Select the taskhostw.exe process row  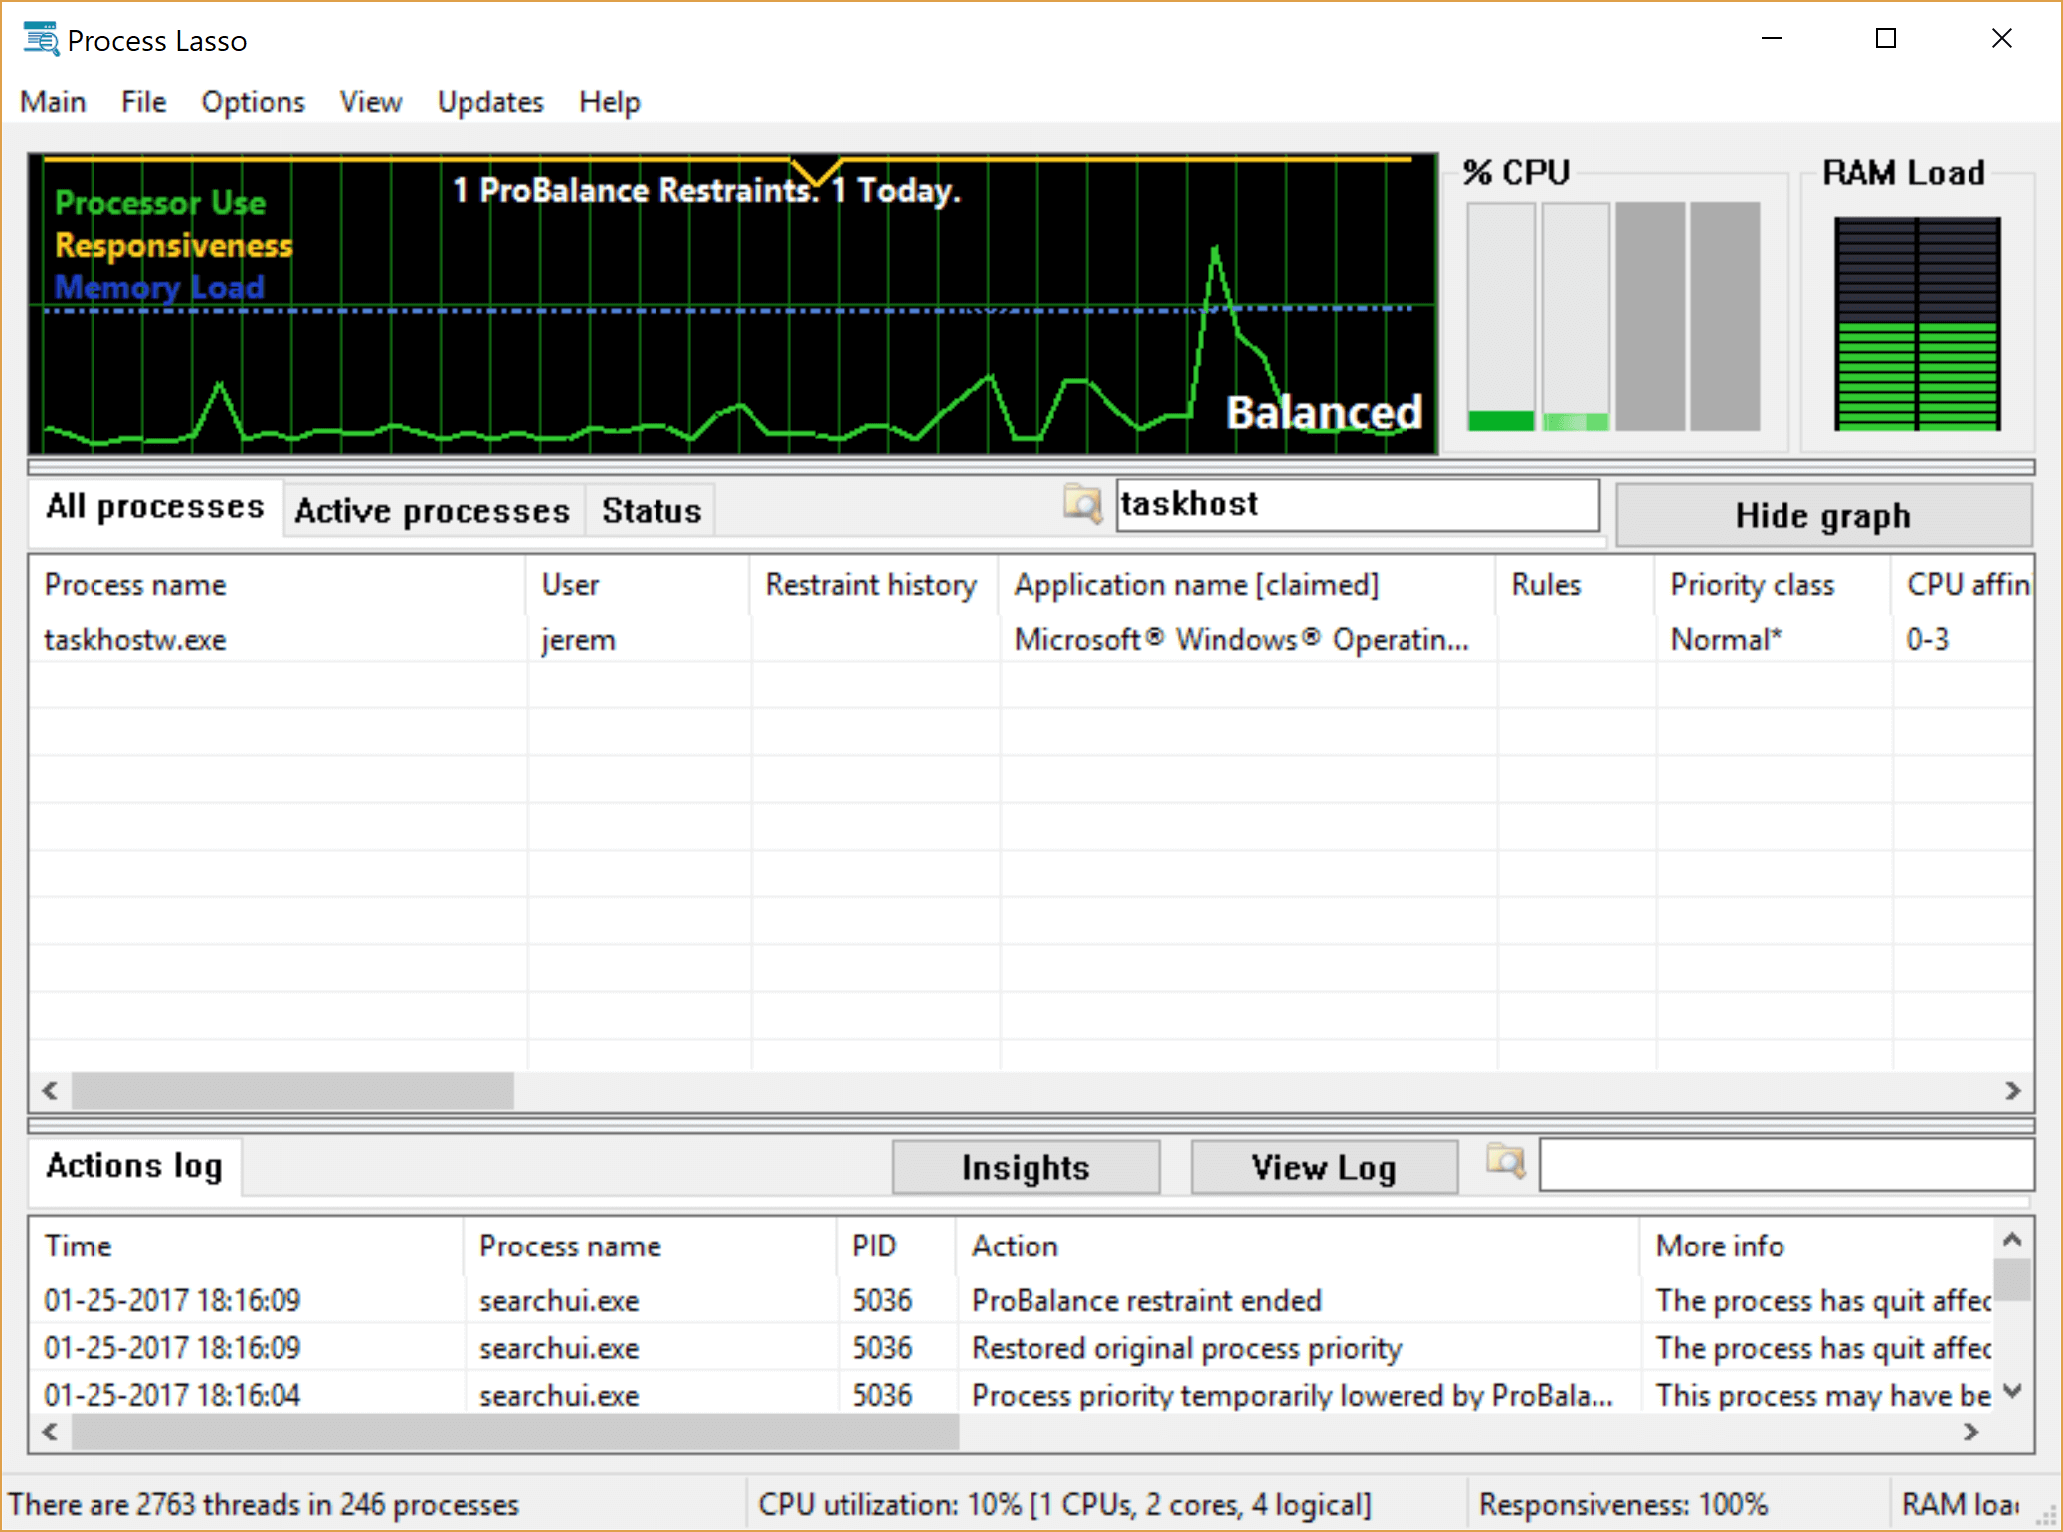click(x=136, y=640)
